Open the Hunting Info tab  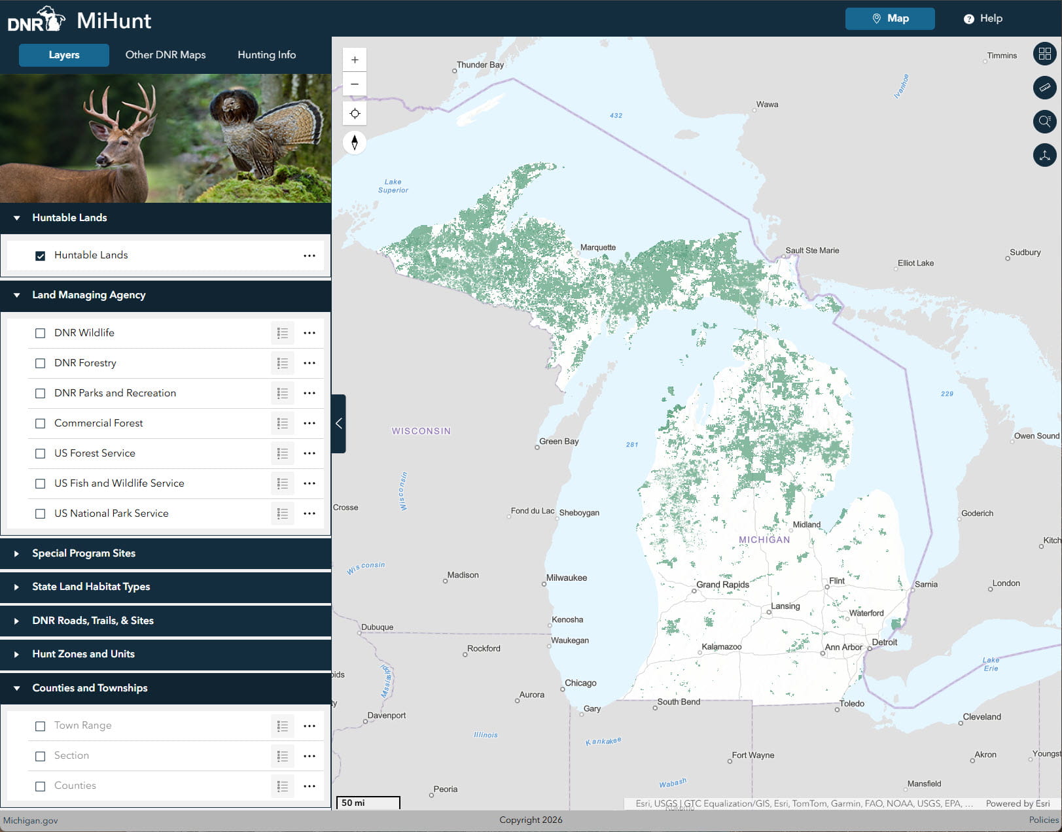266,55
